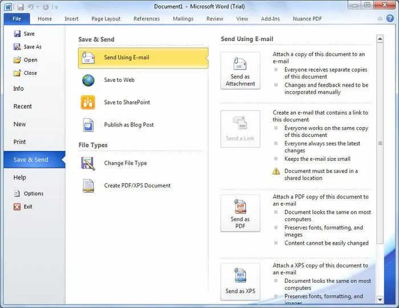Minimize the ribbon with the caret icon

coord(380,19)
